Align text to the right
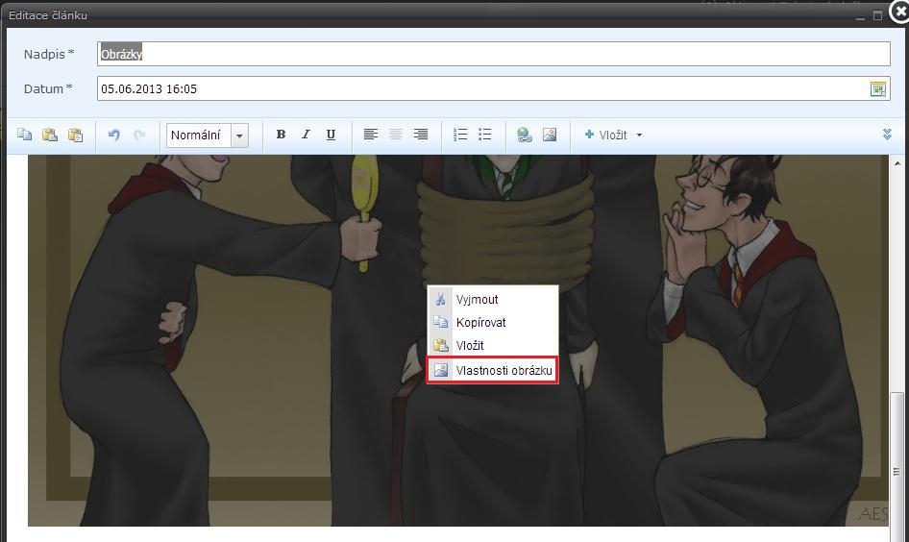The height and width of the screenshot is (542, 909). click(x=421, y=135)
